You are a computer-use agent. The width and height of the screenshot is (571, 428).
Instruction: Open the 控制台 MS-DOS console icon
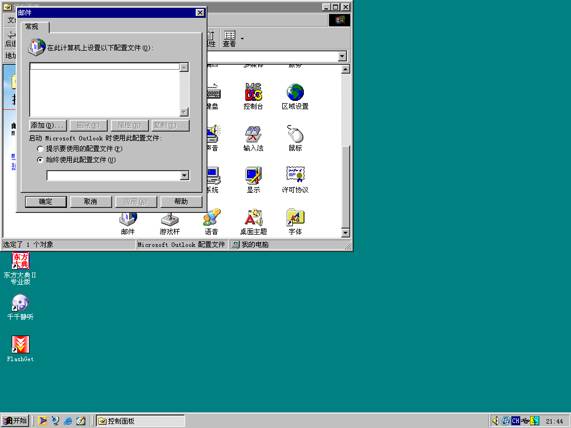pyautogui.click(x=253, y=93)
